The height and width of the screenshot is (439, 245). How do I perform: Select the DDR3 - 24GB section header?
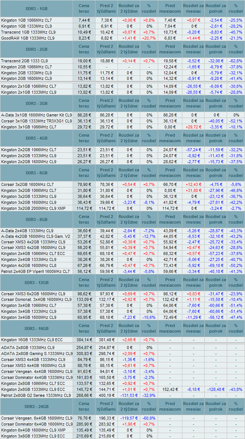pyautogui.click(x=37, y=407)
